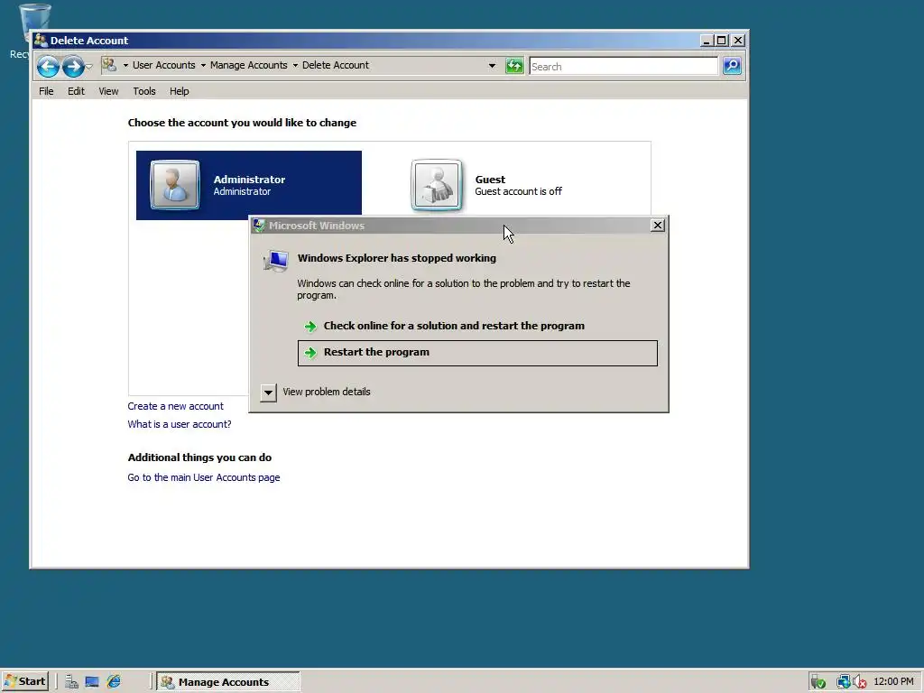Select the Guest account picture
Image resolution: width=924 pixels, height=693 pixels.
click(x=436, y=185)
